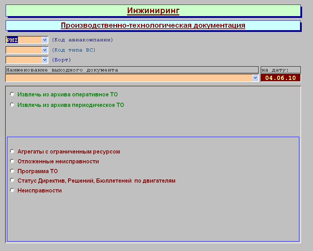Select 'Отложенные неисправности' radio button
313x251 pixels.
(x=12, y=161)
